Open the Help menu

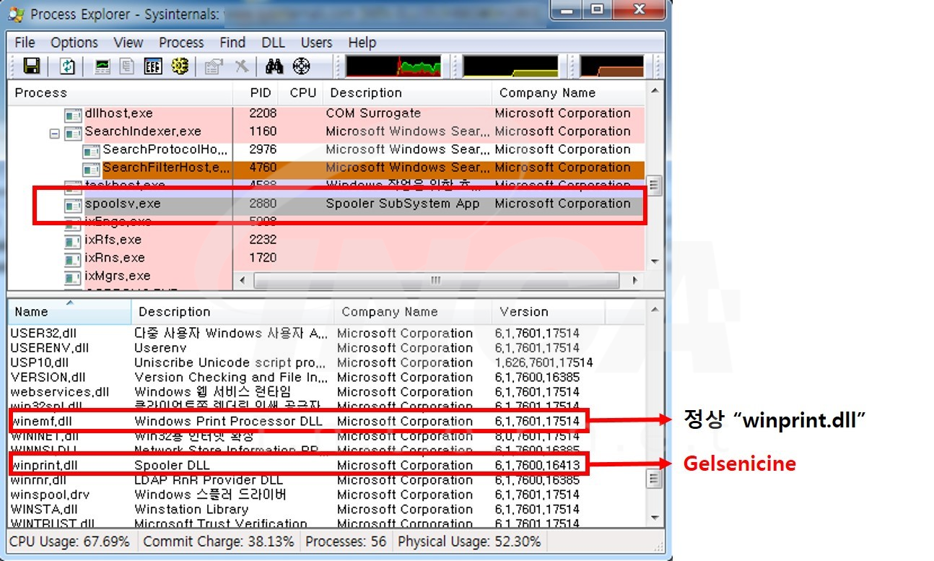(362, 43)
